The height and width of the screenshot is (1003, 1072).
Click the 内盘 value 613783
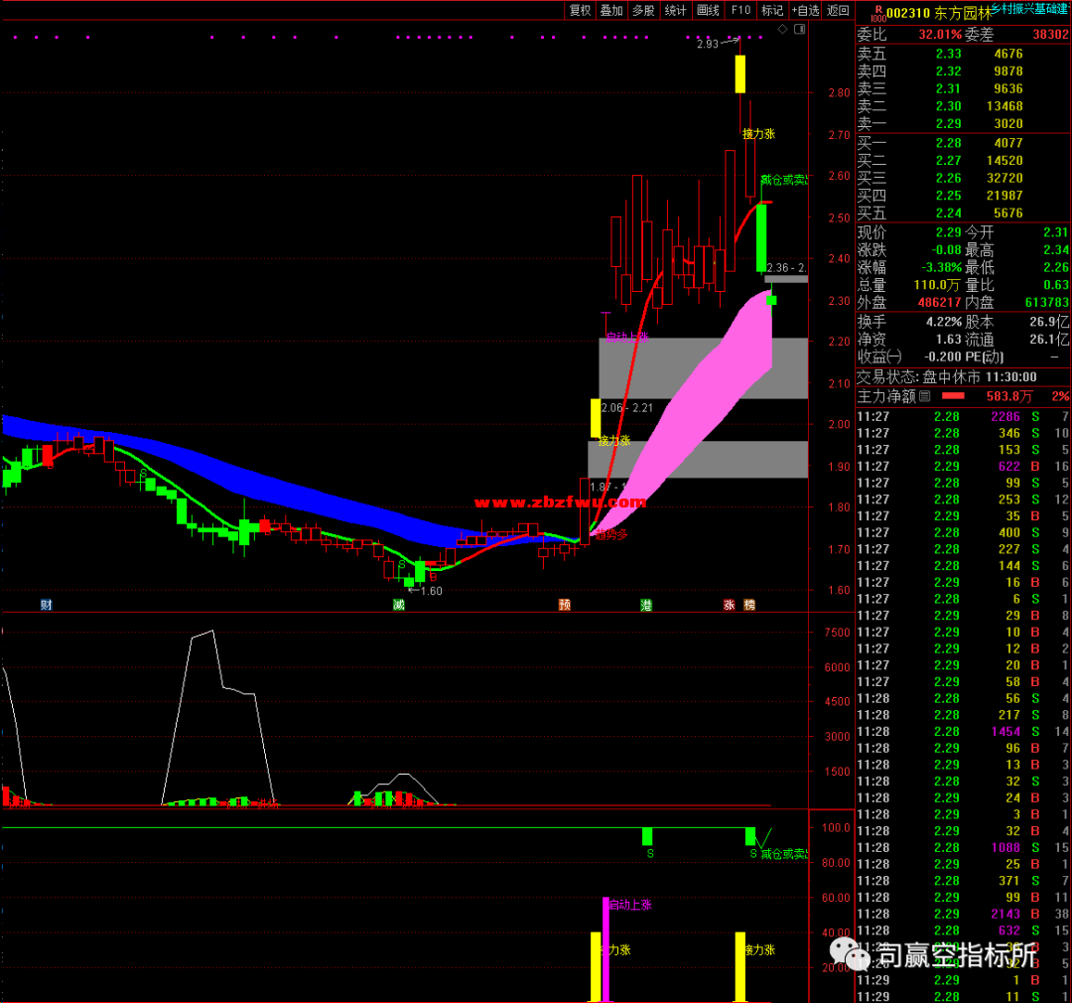click(1047, 303)
